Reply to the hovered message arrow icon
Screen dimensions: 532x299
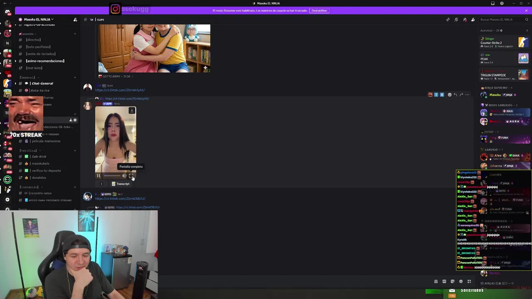455,95
